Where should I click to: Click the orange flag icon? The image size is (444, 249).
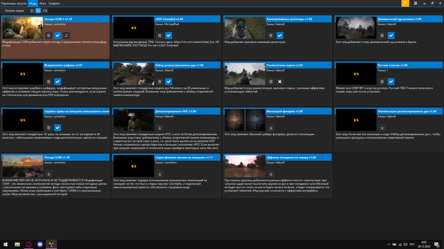pos(405,3)
